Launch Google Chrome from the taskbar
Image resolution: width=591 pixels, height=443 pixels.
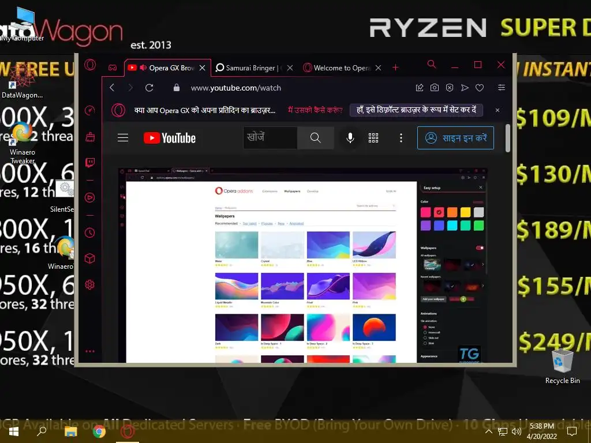click(99, 431)
